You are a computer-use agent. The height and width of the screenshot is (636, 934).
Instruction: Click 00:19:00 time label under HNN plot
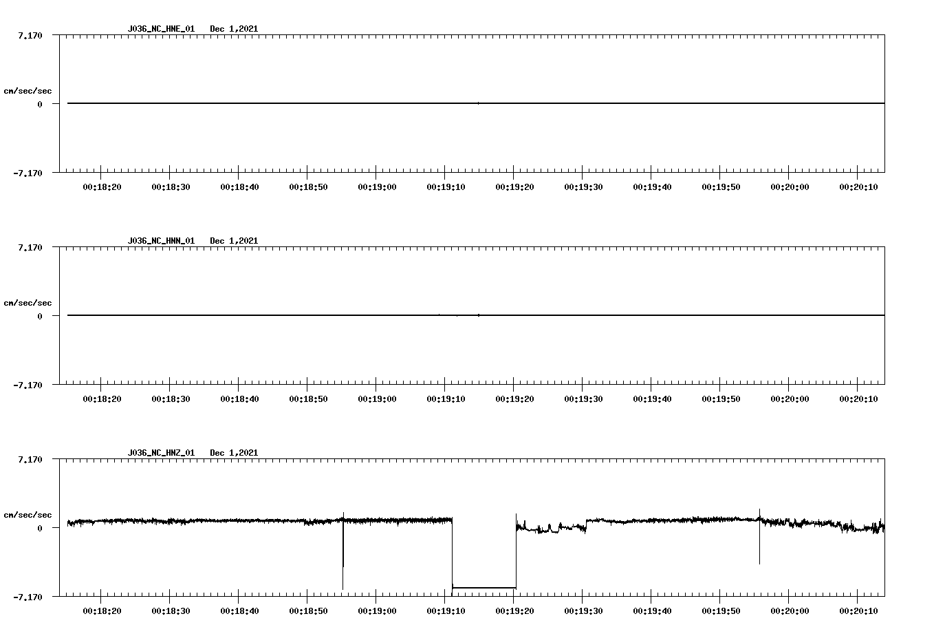coord(377,399)
